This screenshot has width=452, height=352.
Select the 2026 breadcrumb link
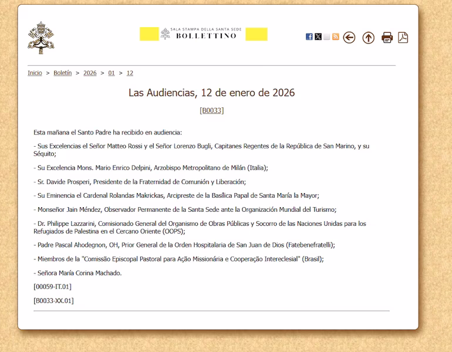pos(90,73)
